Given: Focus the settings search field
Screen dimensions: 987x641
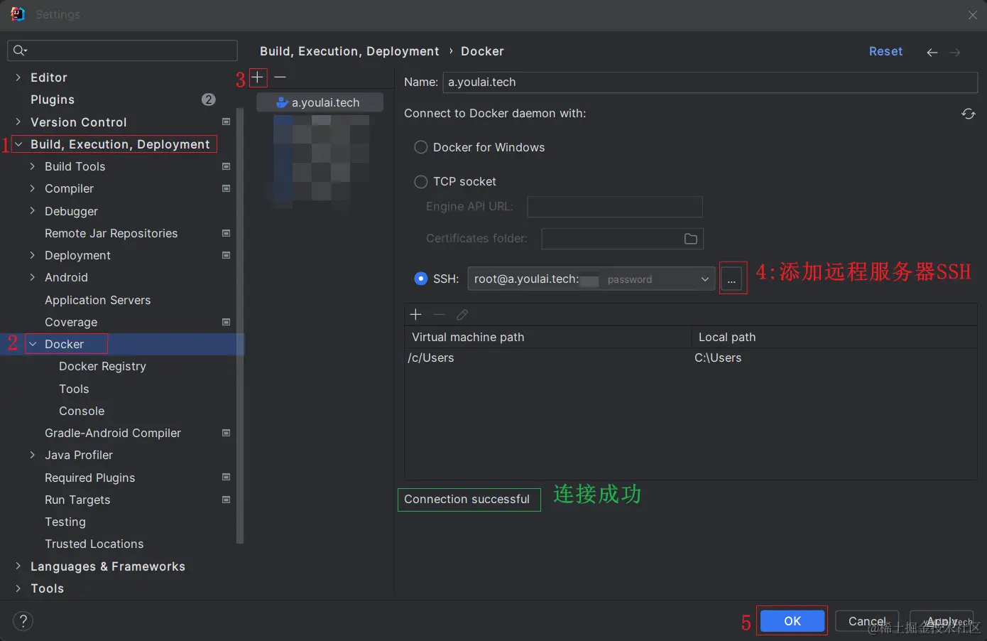Looking at the screenshot, I should pyautogui.click(x=122, y=50).
